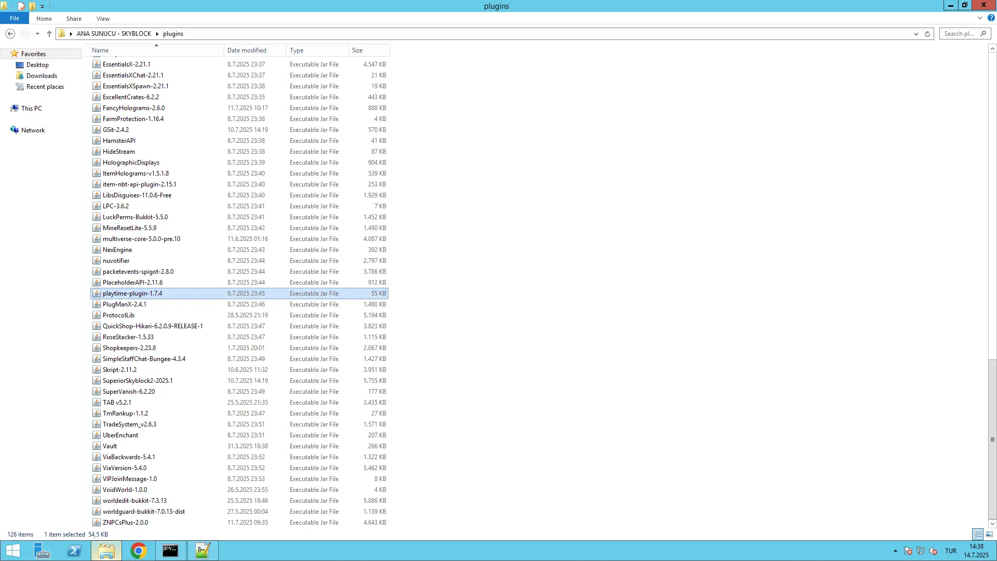Open Desktop in the navigation pane
This screenshot has height=561, width=997.
click(37, 65)
